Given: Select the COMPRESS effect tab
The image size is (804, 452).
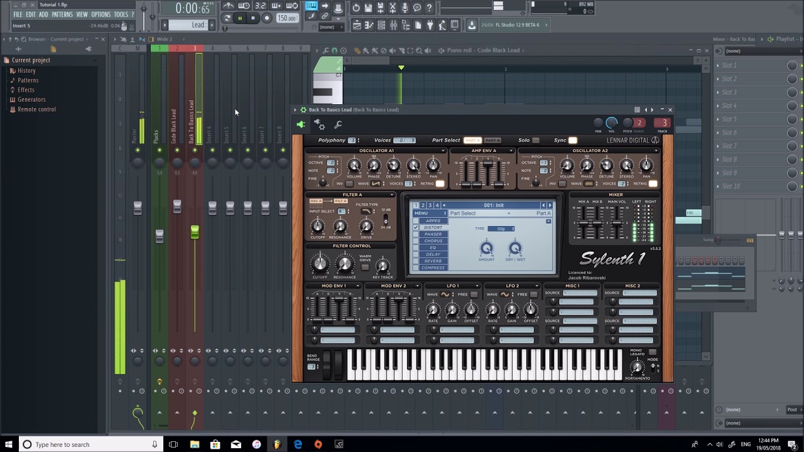Looking at the screenshot, I should pos(433,267).
